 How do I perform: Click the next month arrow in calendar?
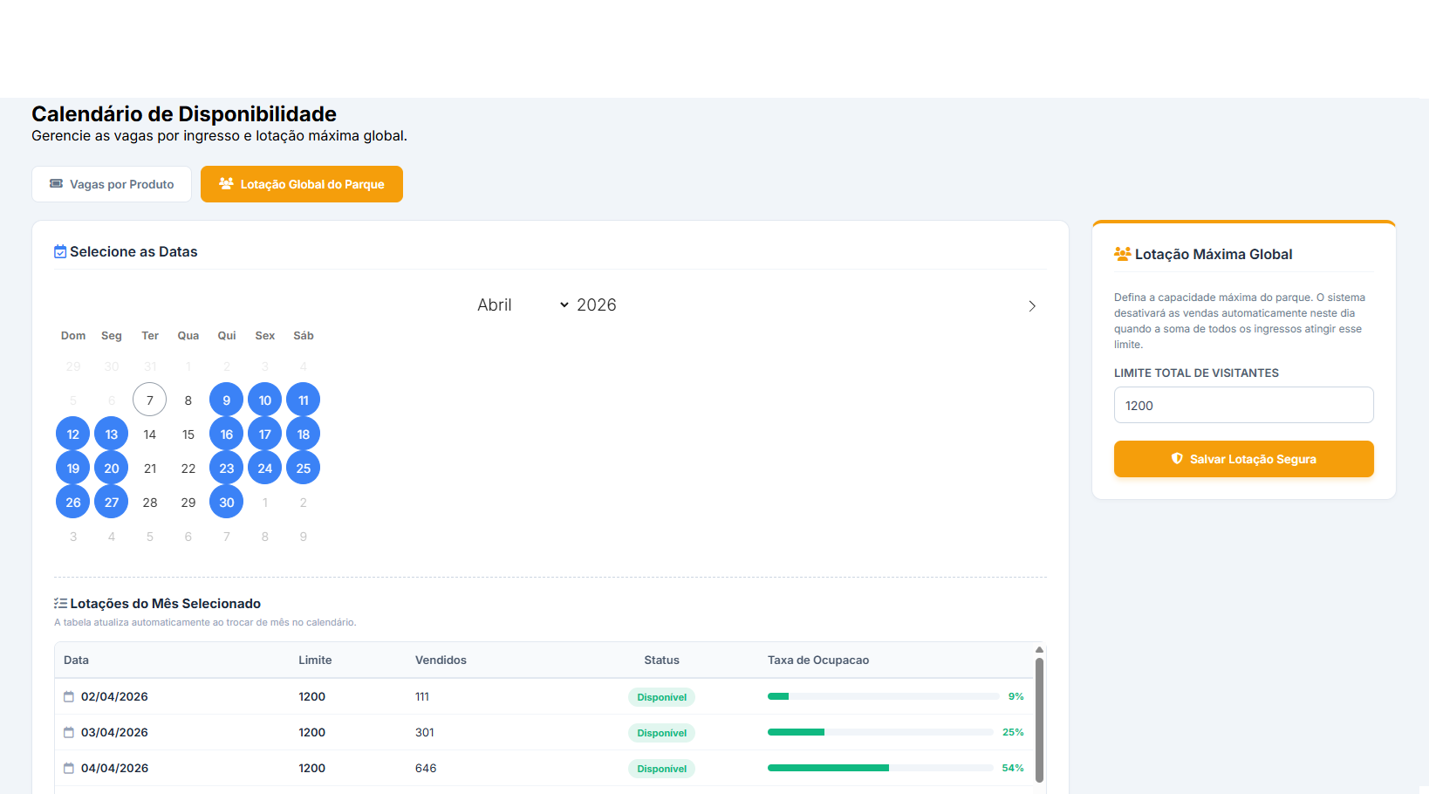(1032, 306)
